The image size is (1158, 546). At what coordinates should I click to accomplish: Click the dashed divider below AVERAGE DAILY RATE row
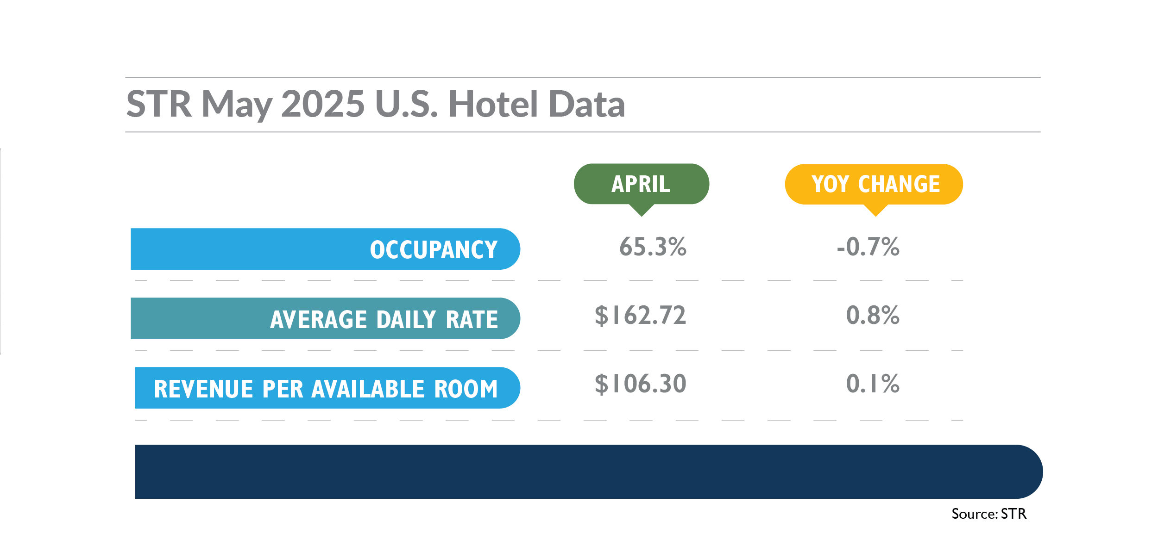tap(549, 350)
